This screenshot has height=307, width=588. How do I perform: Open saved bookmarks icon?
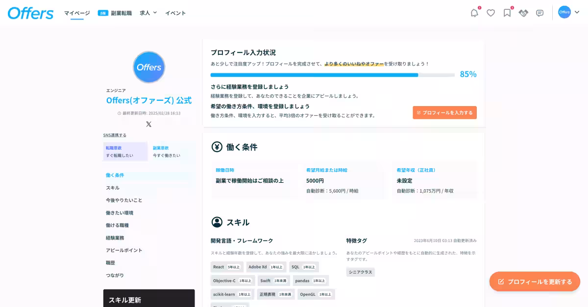(x=507, y=13)
